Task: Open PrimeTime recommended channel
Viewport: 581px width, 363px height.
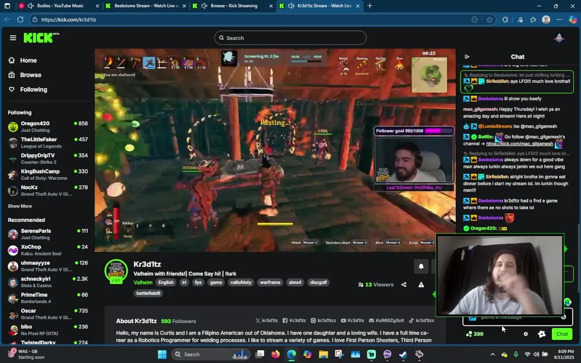Action: tap(48, 298)
